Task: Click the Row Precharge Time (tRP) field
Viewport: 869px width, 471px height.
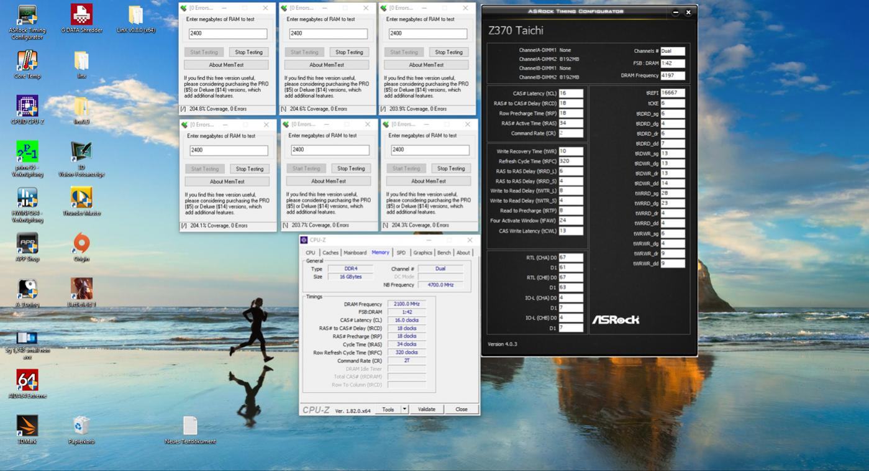Action: pyautogui.click(x=571, y=113)
